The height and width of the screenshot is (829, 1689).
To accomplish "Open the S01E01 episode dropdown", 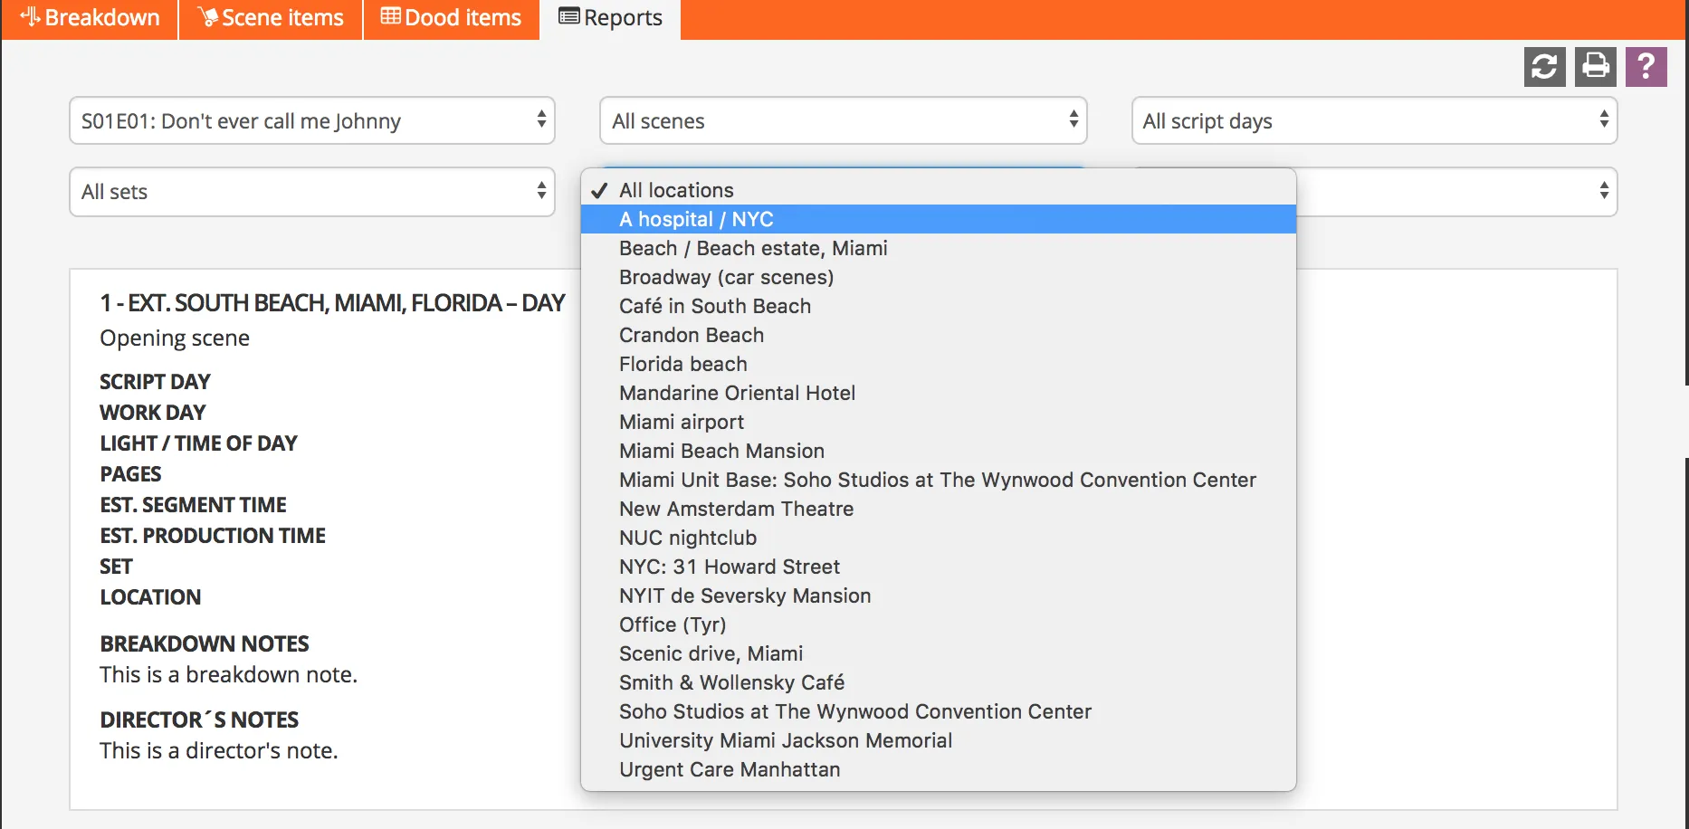I will click(312, 120).
